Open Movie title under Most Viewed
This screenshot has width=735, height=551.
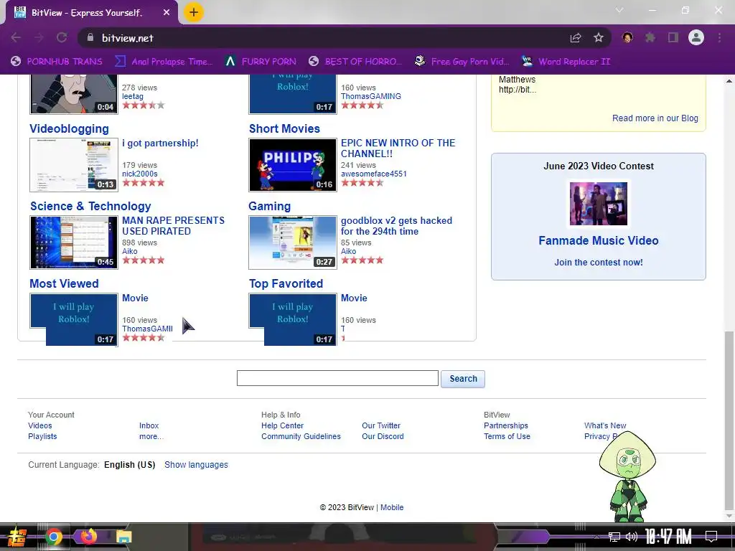pyautogui.click(x=135, y=298)
